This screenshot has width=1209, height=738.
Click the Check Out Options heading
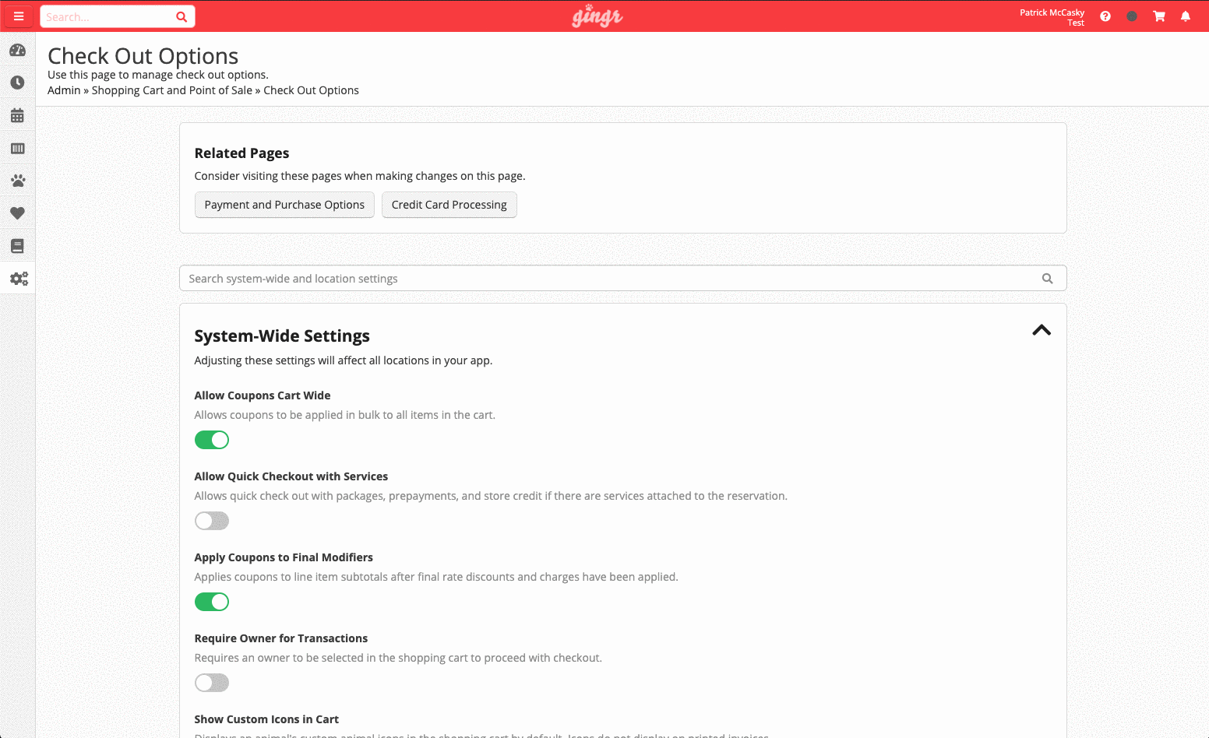[x=143, y=56]
